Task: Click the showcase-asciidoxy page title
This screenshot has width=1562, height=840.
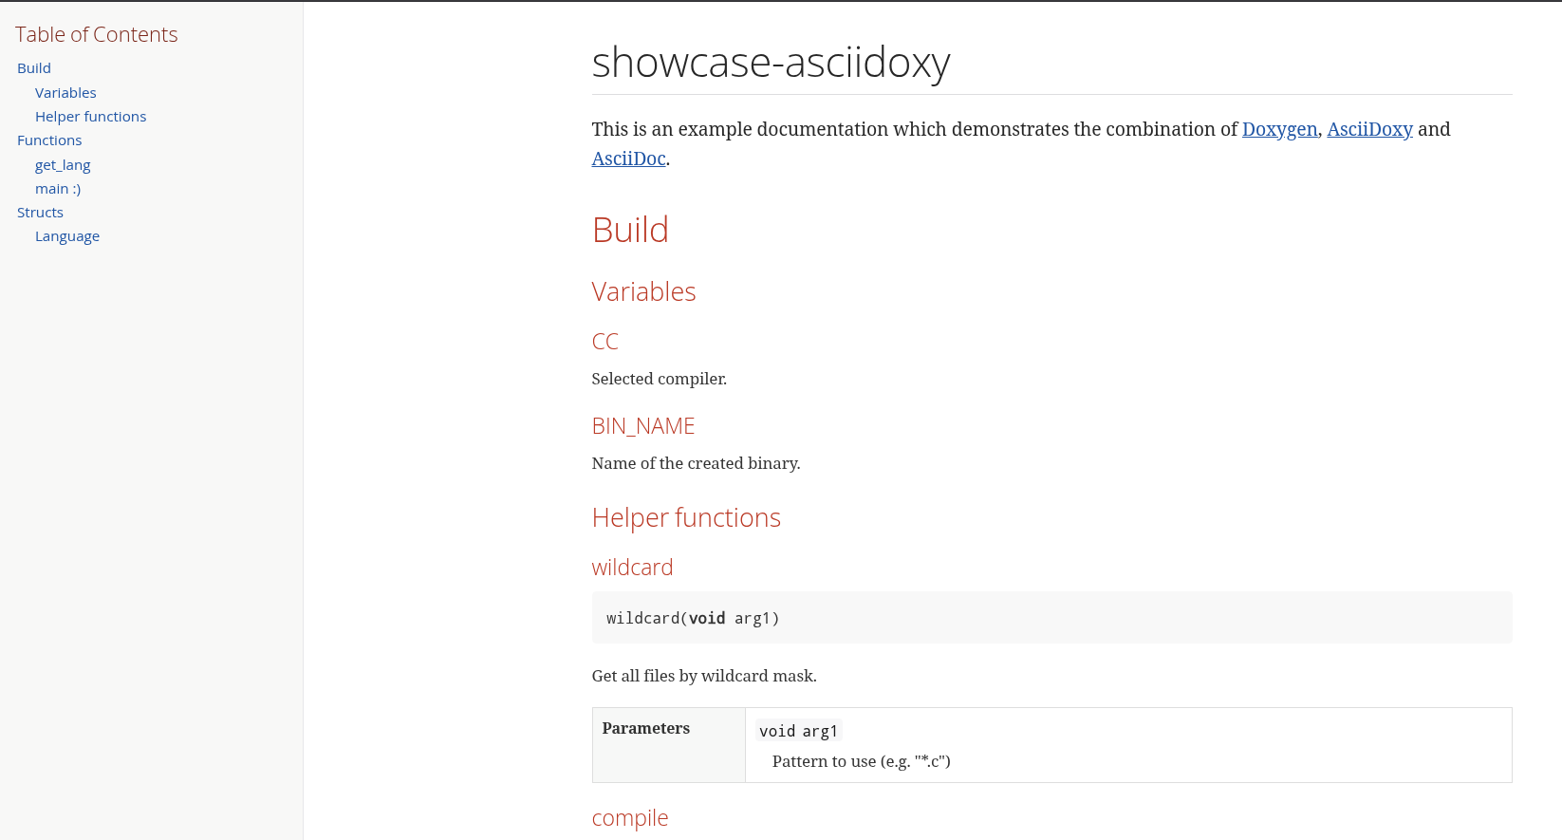Action: click(x=771, y=64)
